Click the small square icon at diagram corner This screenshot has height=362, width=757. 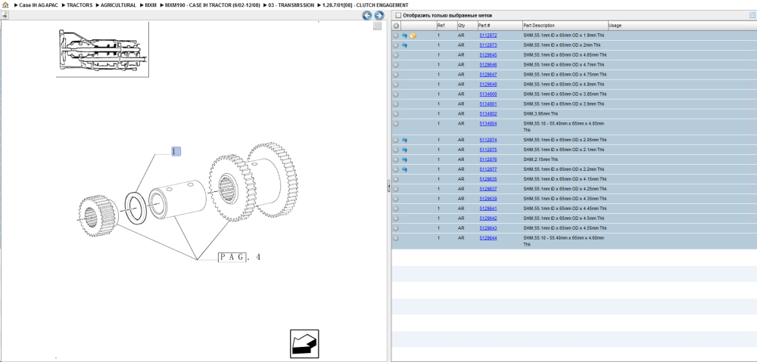(x=378, y=26)
